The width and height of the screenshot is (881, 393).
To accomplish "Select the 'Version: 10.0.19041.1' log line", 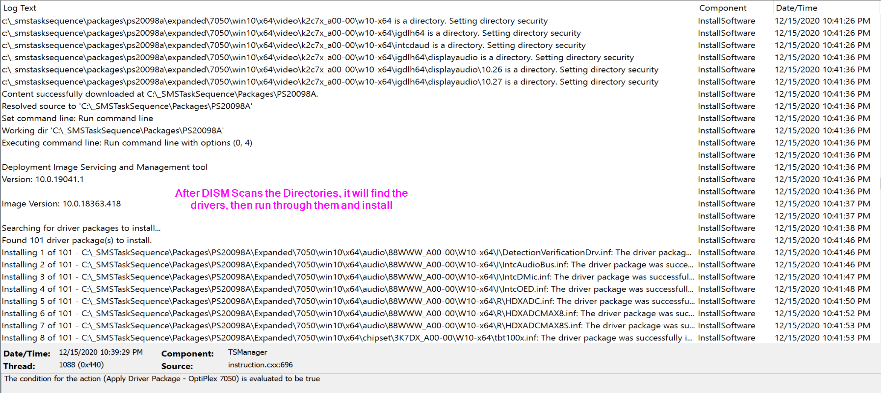I will tap(43, 179).
